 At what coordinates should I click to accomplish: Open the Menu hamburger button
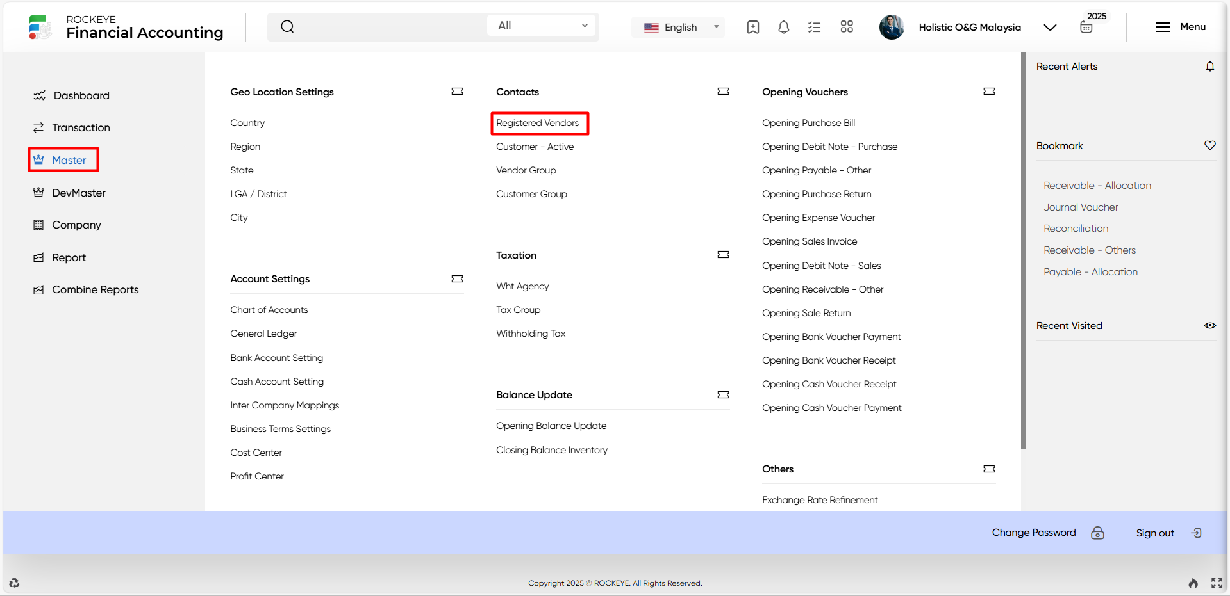1180,27
